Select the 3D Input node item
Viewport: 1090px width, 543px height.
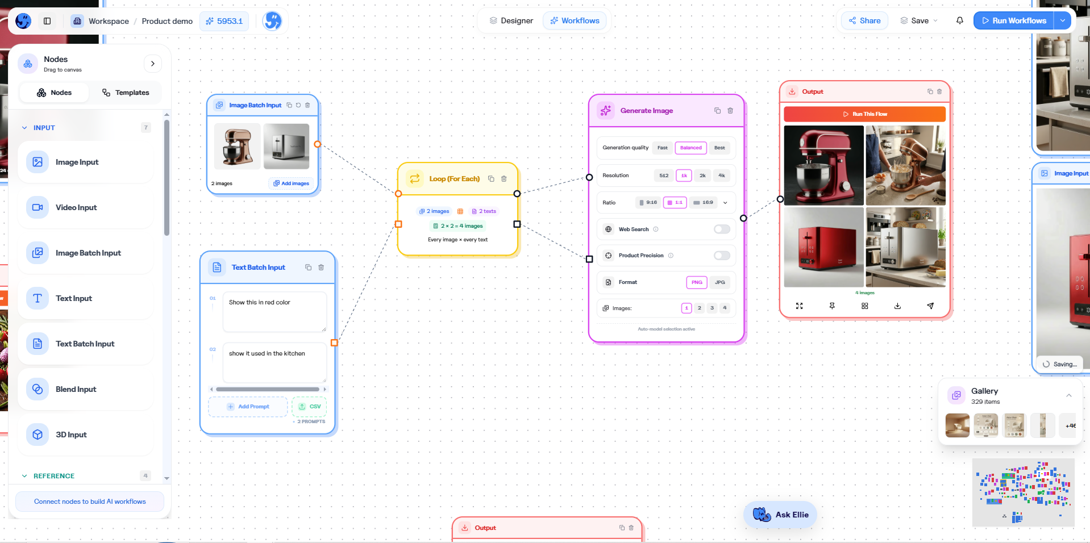click(85, 435)
